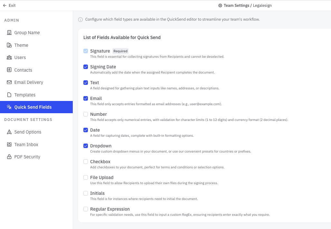Tick the File Upload checkbox
Viewport: 331px width, 229px height.
86,177
